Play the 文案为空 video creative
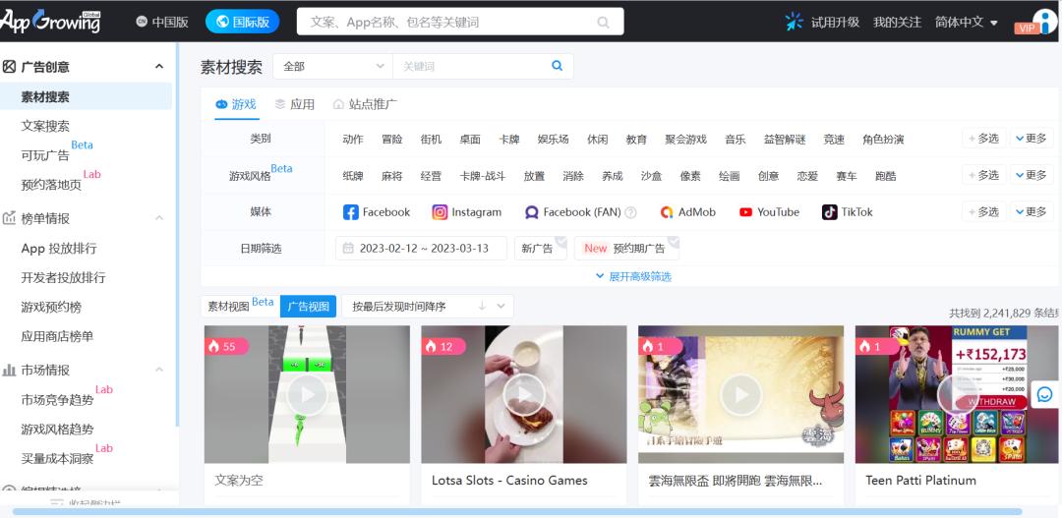This screenshot has height=518, width=1062. click(307, 394)
